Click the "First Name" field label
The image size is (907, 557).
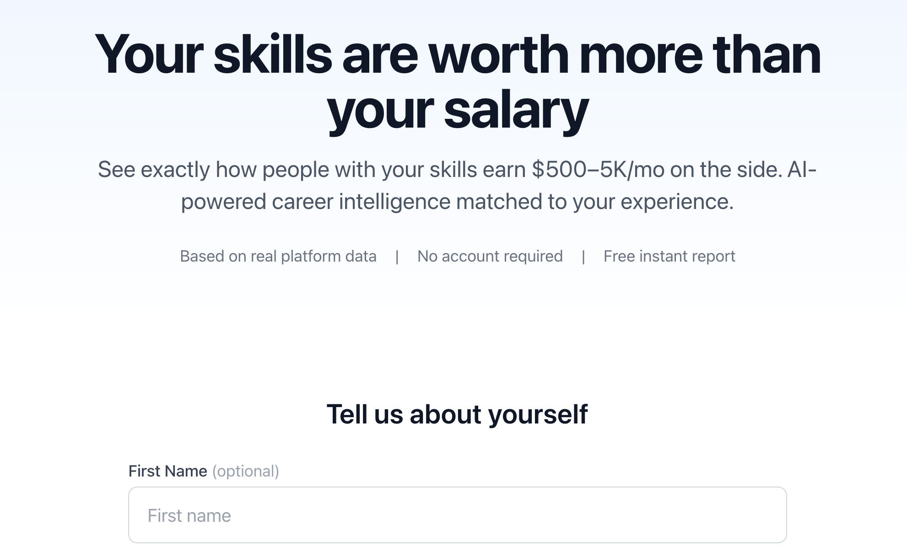click(x=167, y=471)
